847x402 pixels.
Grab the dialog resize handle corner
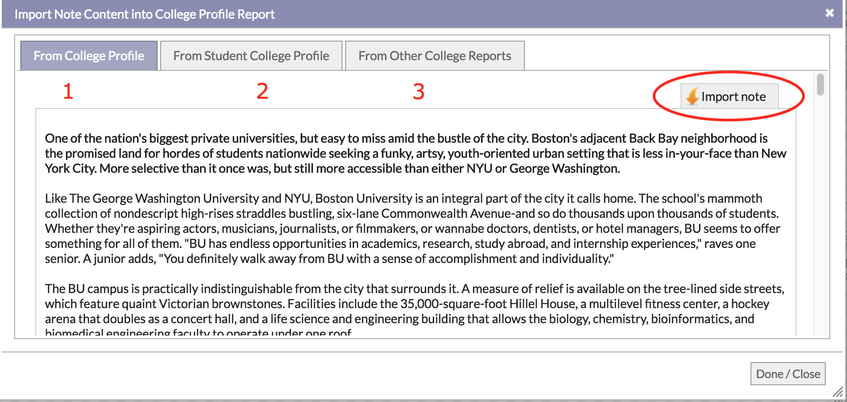[x=838, y=391]
